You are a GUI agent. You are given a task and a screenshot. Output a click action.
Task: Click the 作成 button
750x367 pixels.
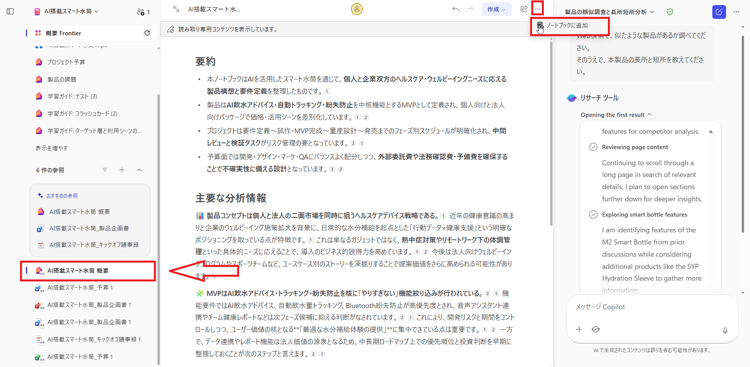[x=496, y=9]
